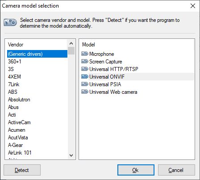Viewport: 200px width, 180px height.
Task: Close the Camera model selection dialog
Action: tap(193, 6)
